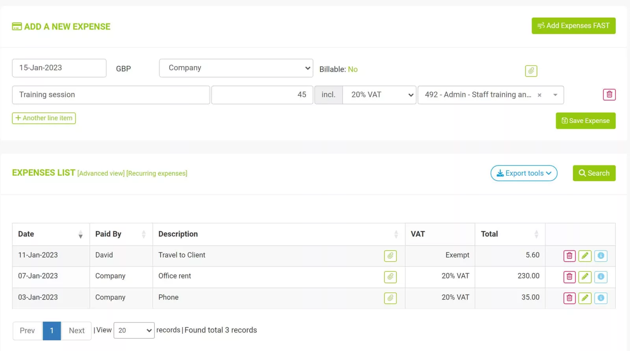
Task: Delete the Office rent expense
Action: (569, 277)
